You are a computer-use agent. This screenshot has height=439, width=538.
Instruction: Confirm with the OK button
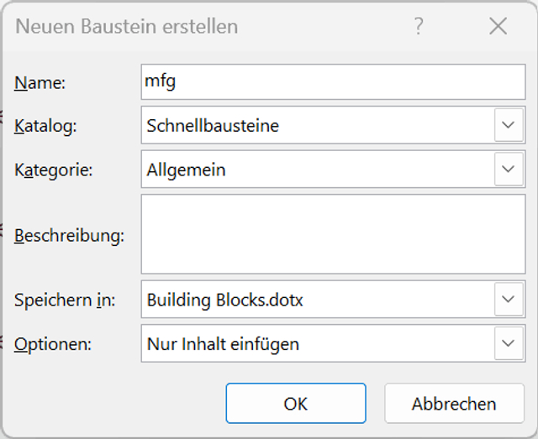(296, 404)
